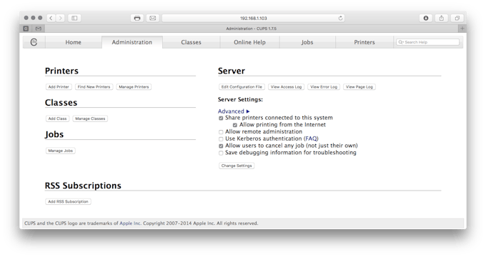Open Manage Classes
This screenshot has height=257, width=486.
pos(90,119)
